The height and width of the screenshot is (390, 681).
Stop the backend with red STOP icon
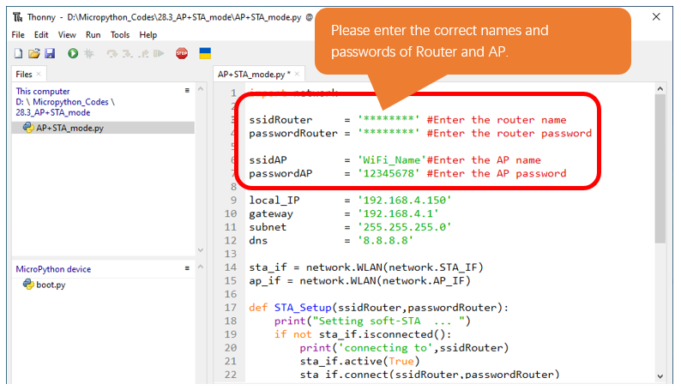click(x=182, y=53)
